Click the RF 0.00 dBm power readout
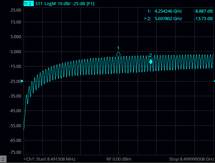 click(x=119, y=159)
